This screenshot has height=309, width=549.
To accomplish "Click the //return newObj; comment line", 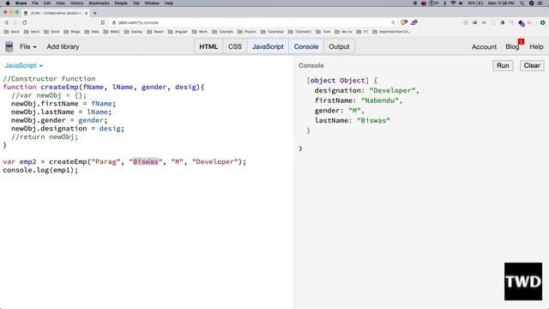I will point(45,137).
